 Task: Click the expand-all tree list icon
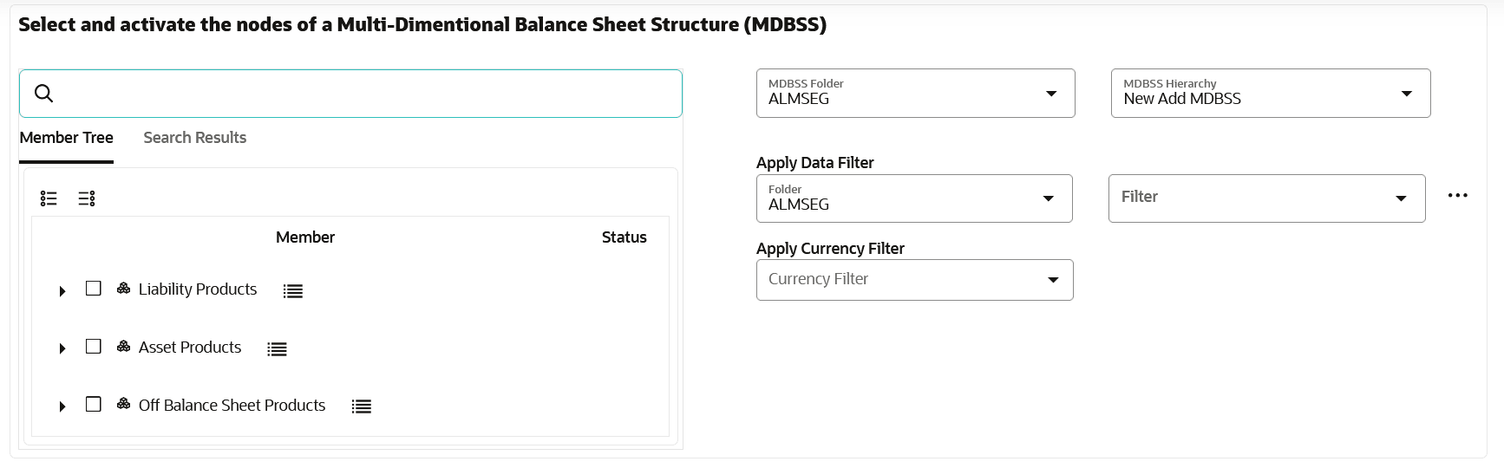(49, 198)
